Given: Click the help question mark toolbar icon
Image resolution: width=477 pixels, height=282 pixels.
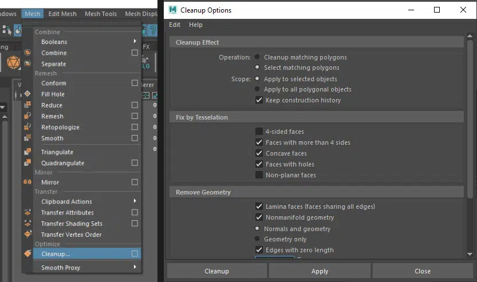Looking at the screenshot, I should click(153, 30).
